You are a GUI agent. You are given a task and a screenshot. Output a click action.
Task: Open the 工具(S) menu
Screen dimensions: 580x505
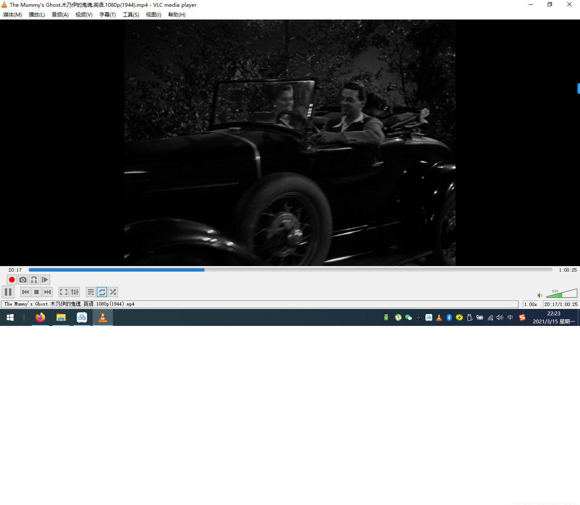point(131,14)
